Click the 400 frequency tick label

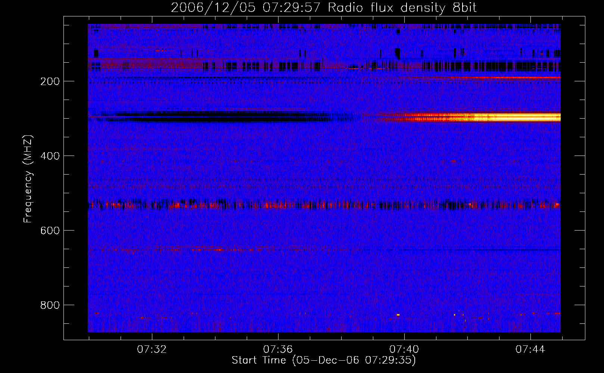(x=50, y=156)
